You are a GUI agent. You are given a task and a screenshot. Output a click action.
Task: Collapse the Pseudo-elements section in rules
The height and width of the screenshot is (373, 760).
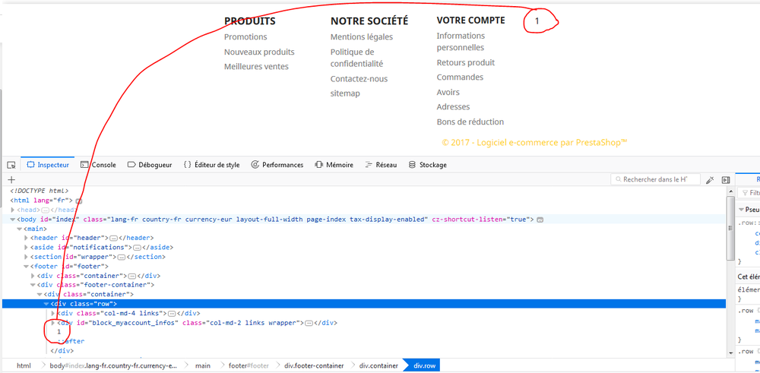click(742, 210)
